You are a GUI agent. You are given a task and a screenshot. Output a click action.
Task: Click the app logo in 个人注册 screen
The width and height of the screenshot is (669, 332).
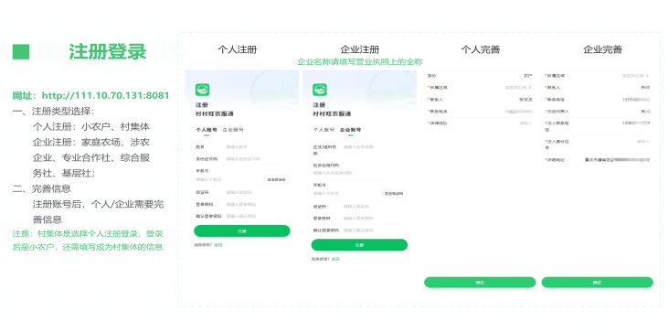click(x=203, y=90)
